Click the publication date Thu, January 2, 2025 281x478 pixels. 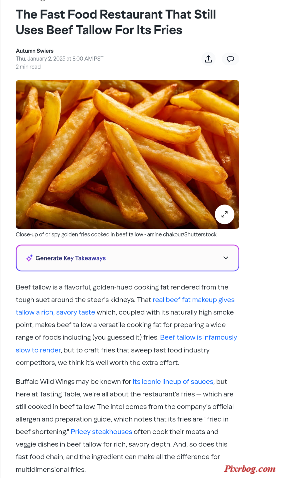point(60,59)
